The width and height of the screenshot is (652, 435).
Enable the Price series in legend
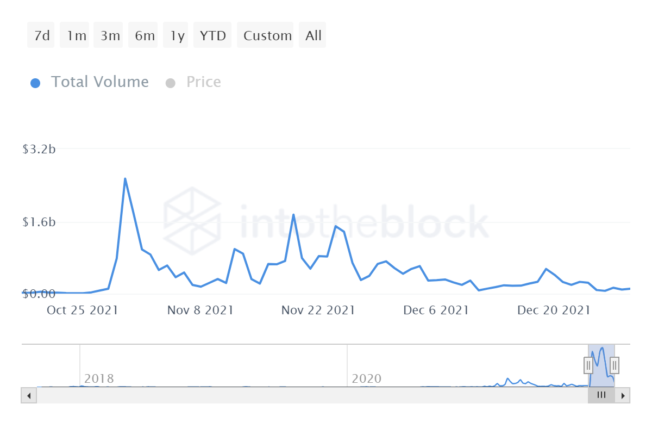(x=203, y=82)
